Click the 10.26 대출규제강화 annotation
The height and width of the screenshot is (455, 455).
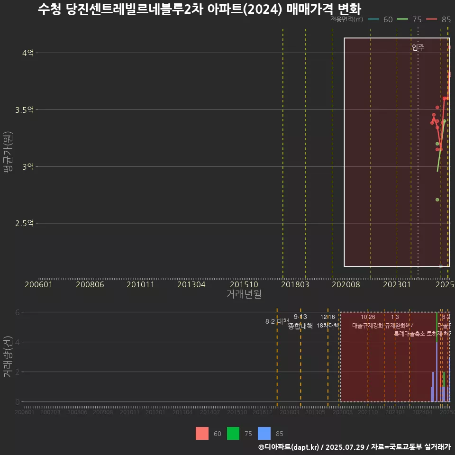[x=368, y=321]
